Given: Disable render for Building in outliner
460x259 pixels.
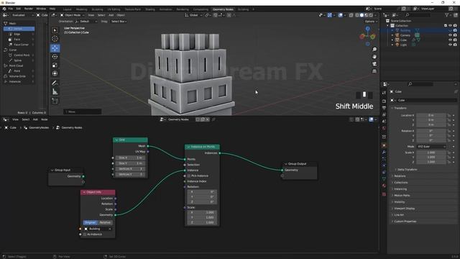Looking at the screenshot, I should [x=455, y=30].
